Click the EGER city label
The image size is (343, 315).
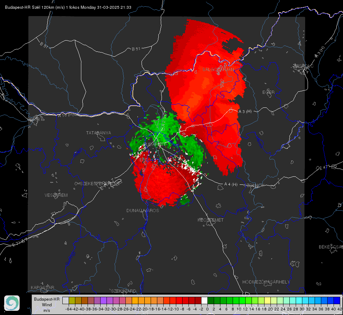pos(268,92)
